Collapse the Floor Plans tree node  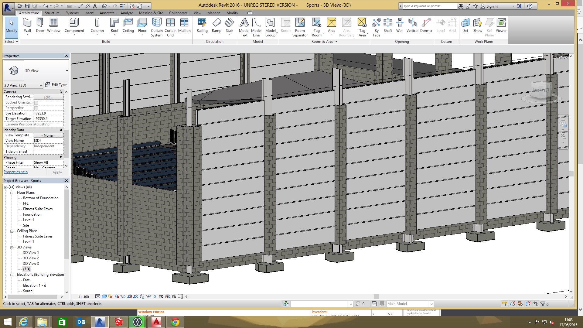click(12, 193)
